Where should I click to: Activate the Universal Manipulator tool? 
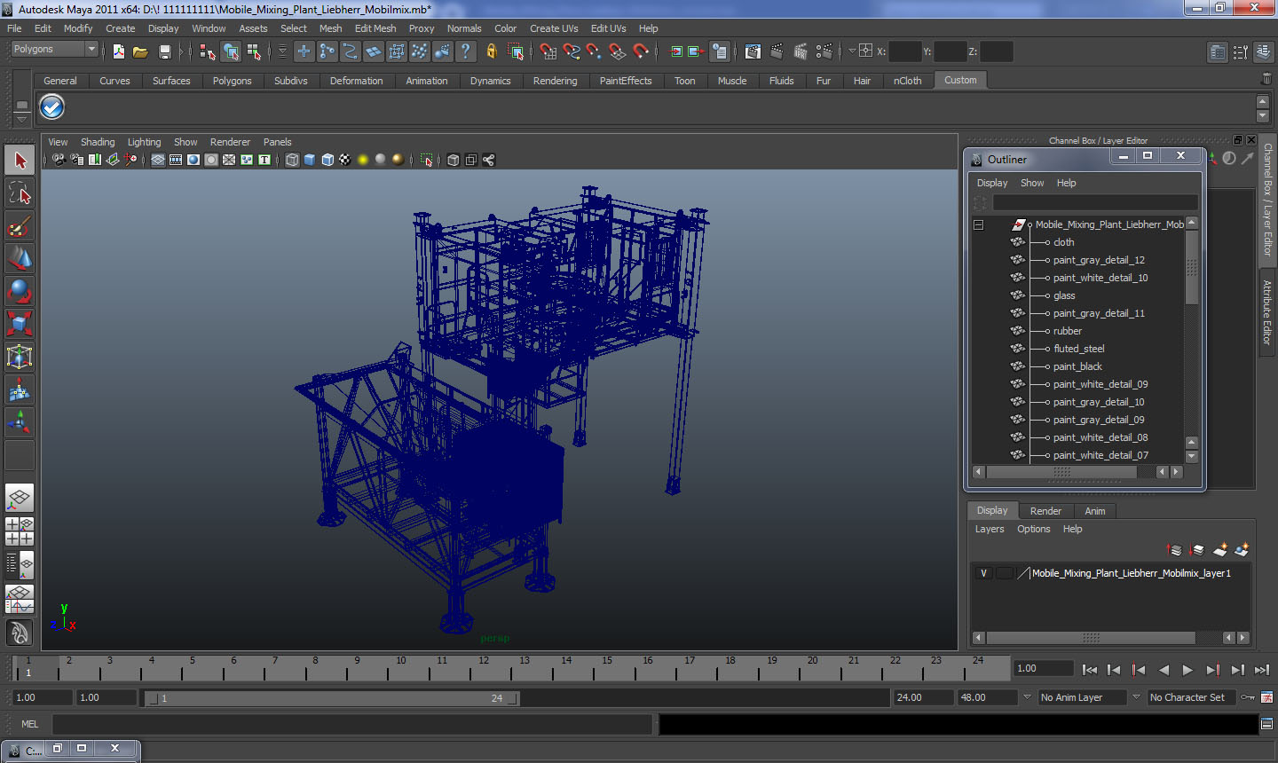(x=20, y=357)
